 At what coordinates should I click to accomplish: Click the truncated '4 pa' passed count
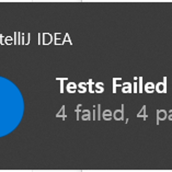[x=154, y=114]
